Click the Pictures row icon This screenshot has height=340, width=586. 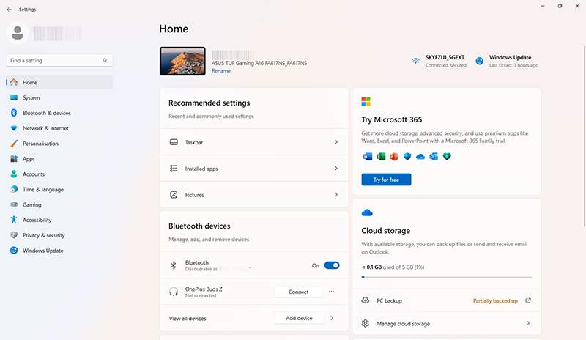[x=174, y=194]
